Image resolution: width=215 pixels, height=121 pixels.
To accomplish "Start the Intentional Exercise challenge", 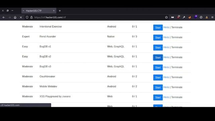I will [158, 28].
